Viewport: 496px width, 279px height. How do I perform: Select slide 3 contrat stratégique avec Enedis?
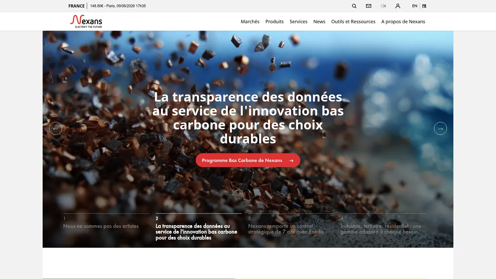click(x=291, y=225)
